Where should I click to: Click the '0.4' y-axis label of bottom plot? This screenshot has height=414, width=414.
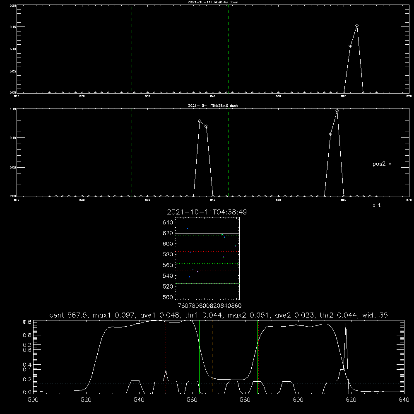(x=27, y=365)
